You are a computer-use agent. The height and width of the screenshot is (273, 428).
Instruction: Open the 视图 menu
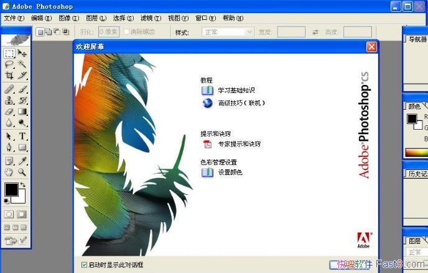(x=179, y=18)
